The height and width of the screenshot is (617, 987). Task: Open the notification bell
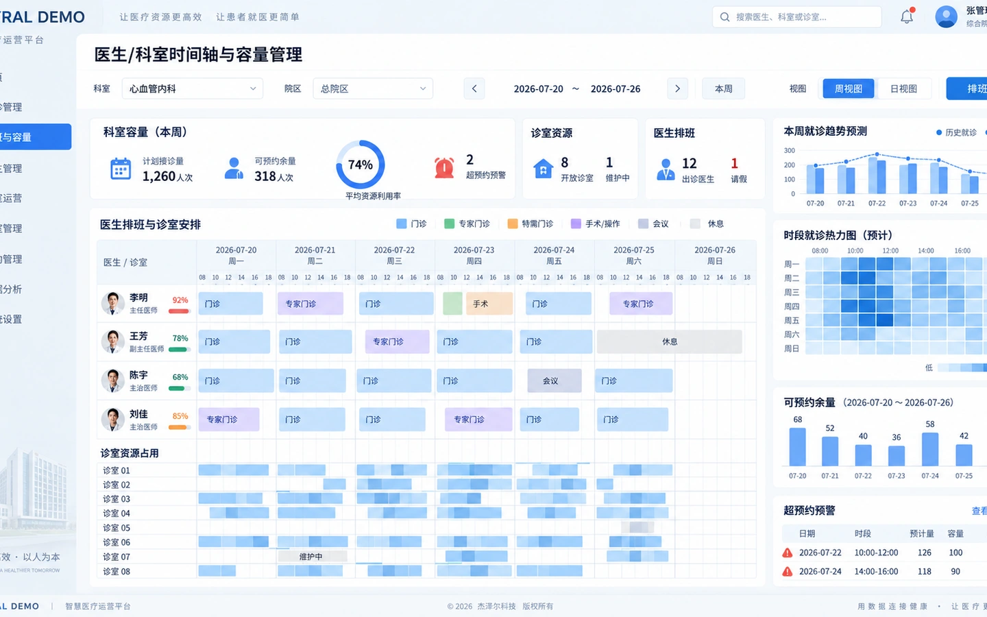[907, 16]
